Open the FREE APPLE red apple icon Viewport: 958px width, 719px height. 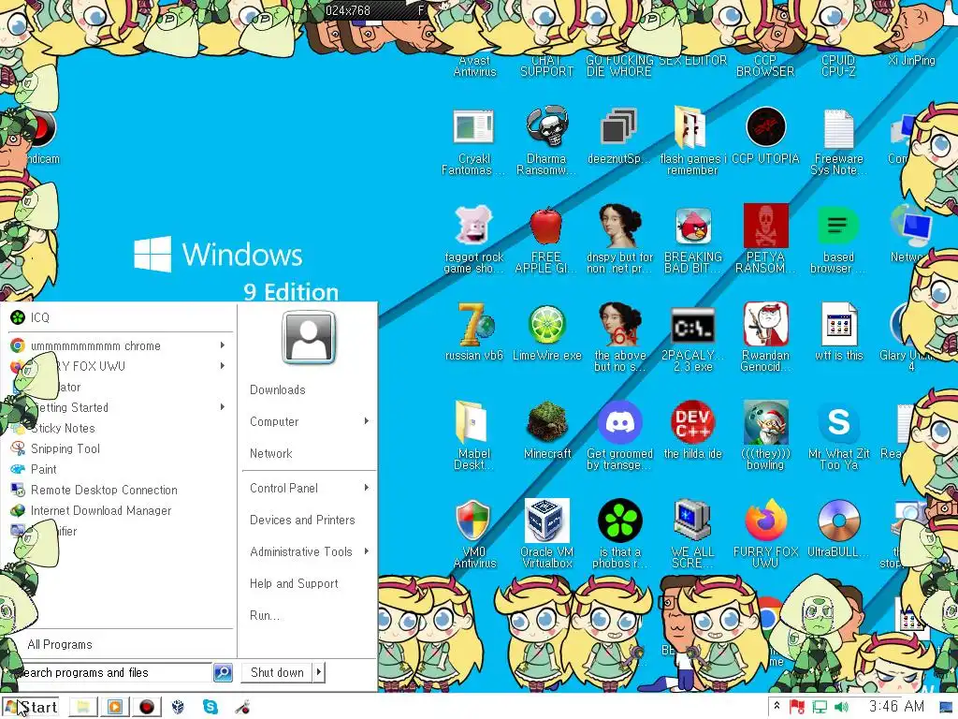(546, 227)
